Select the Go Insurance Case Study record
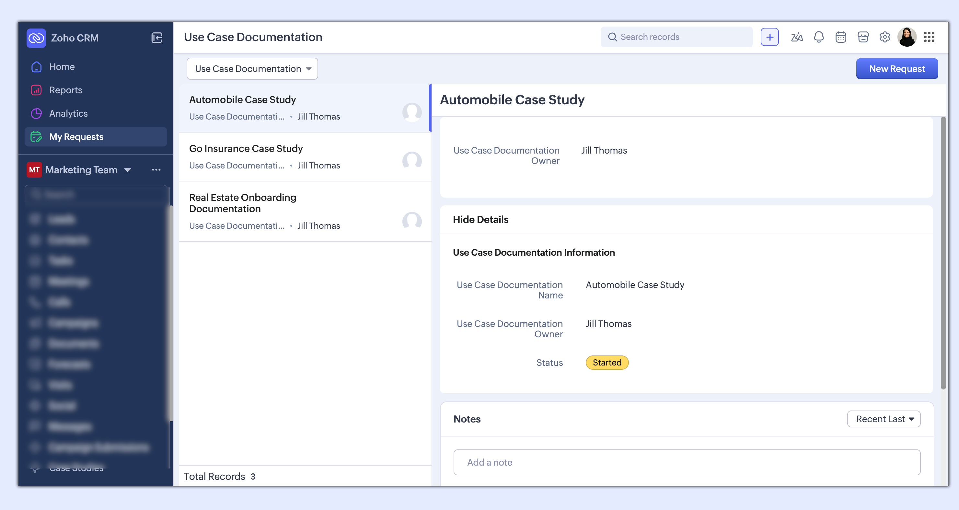Screen dimensions: 959x510 tap(246, 148)
